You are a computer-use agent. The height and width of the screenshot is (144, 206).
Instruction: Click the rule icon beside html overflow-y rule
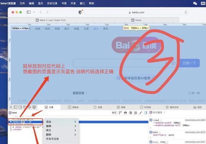click(x=151, y=132)
